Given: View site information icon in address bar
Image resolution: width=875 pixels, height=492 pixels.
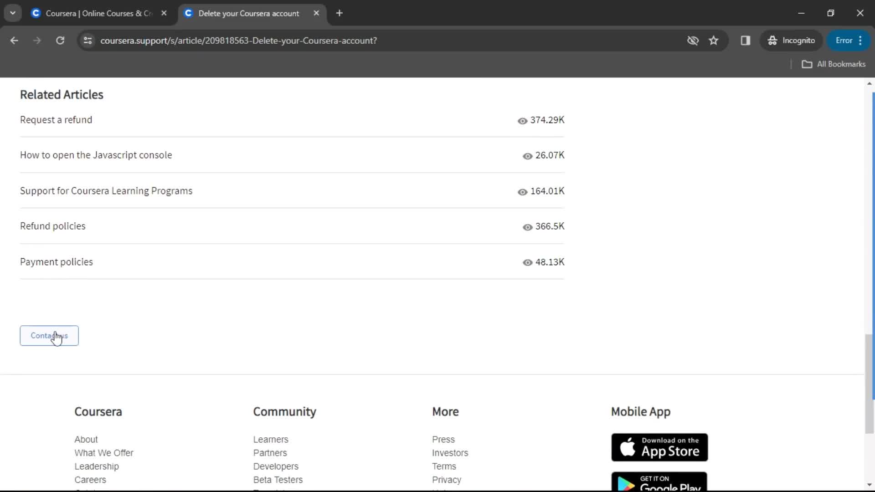Looking at the screenshot, I should click(x=87, y=41).
